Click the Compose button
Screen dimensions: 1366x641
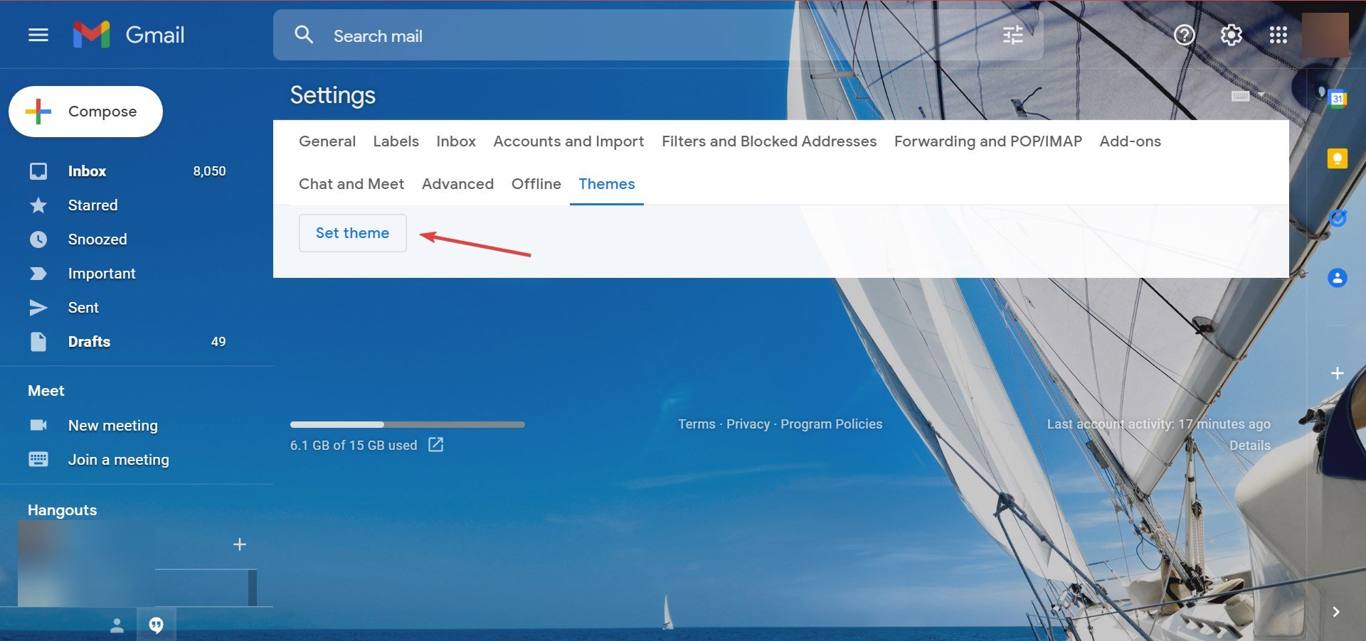click(x=85, y=112)
